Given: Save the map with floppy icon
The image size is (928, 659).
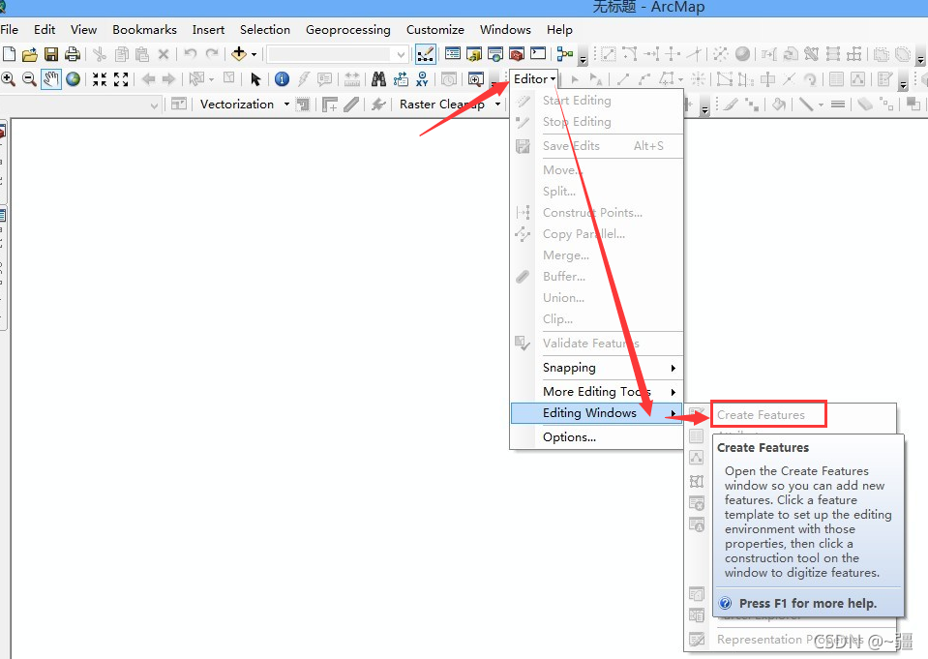Looking at the screenshot, I should [x=51, y=54].
